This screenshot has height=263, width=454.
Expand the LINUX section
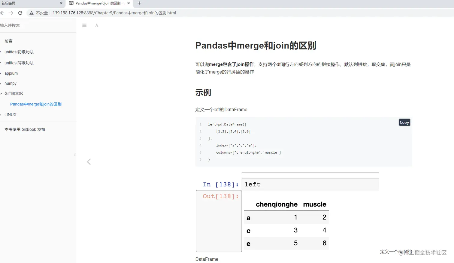11,114
